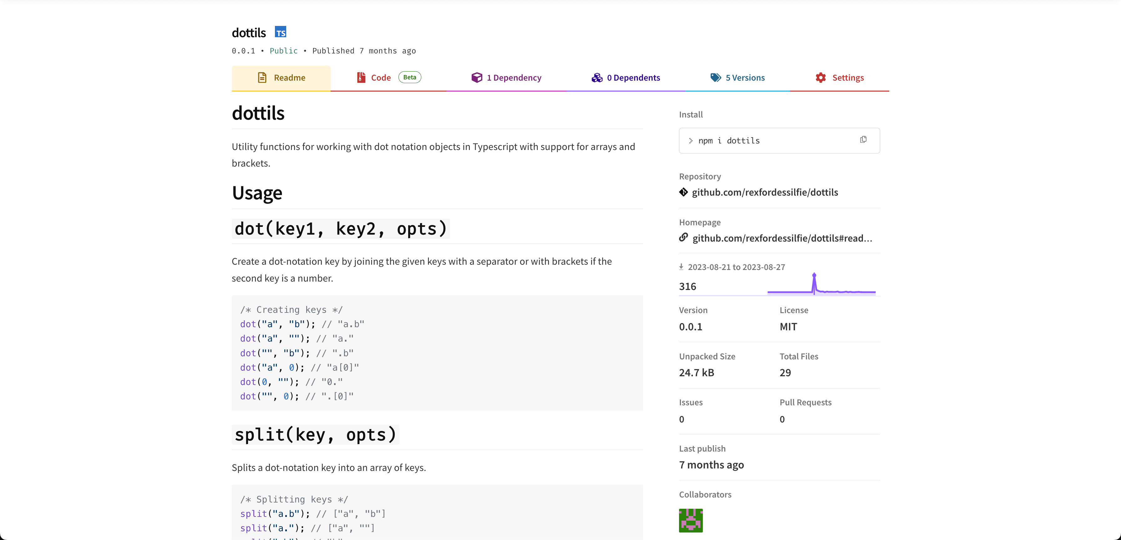The image size is (1121, 540).
Task: Copy the npm install command
Action: (x=863, y=140)
